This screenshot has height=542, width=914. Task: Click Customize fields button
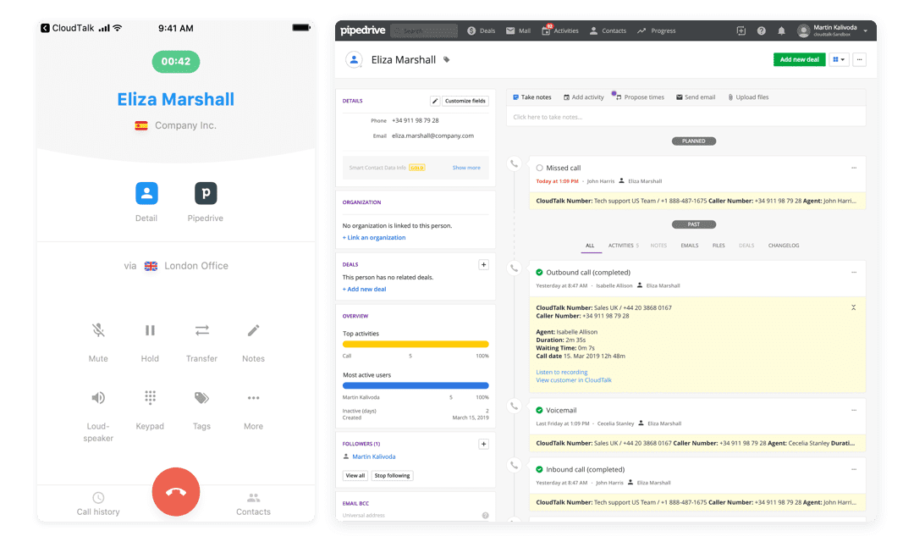pyautogui.click(x=465, y=101)
